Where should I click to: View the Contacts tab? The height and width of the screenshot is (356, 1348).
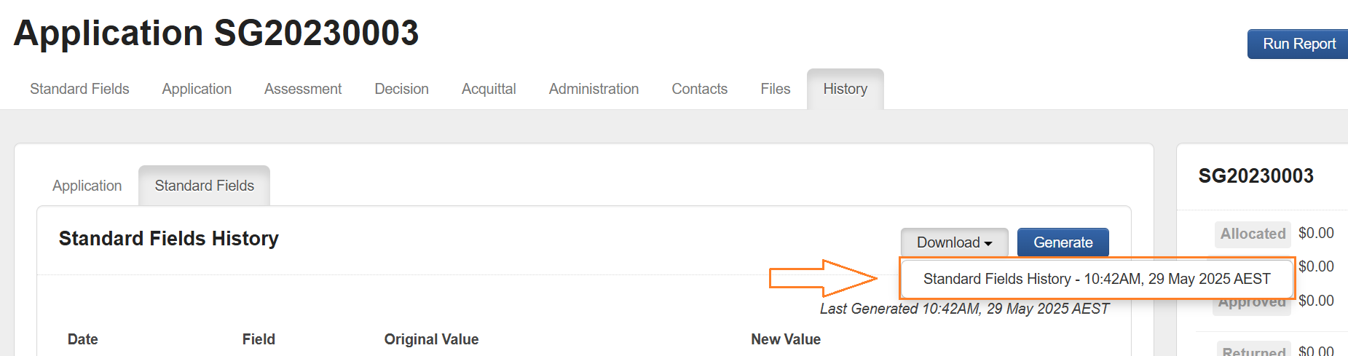click(x=699, y=89)
